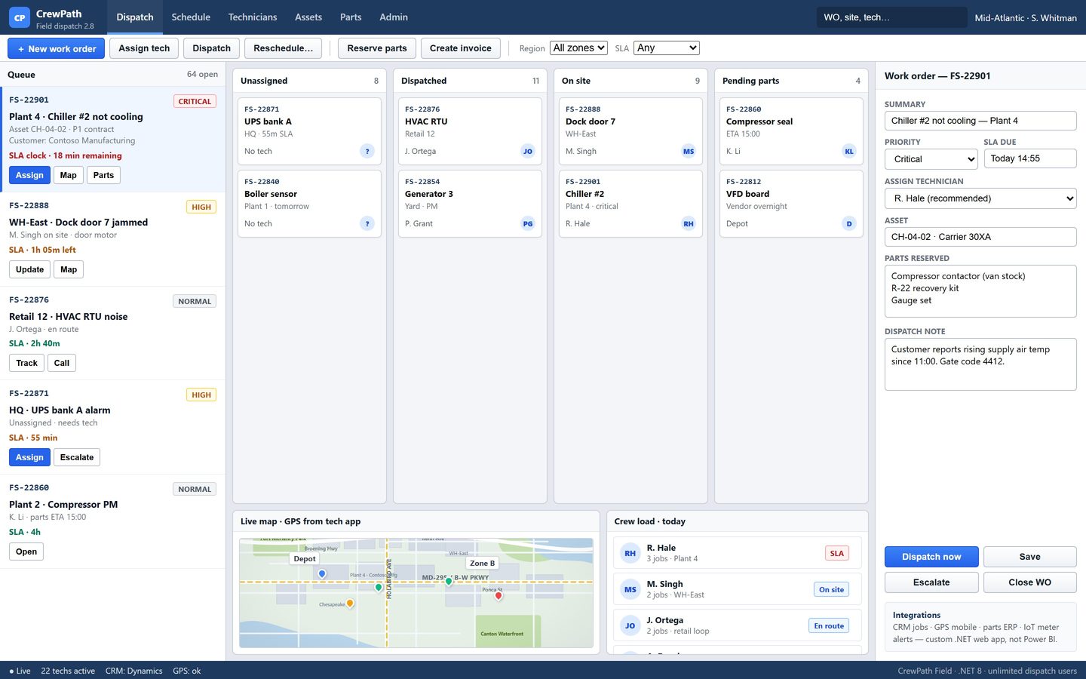This screenshot has height=679, width=1086.
Task: Click '22 techs active' in status bar
Action: pyautogui.click(x=68, y=671)
